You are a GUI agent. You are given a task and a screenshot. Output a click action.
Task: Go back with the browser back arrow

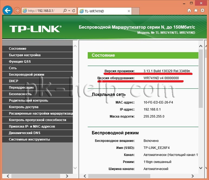(8, 10)
